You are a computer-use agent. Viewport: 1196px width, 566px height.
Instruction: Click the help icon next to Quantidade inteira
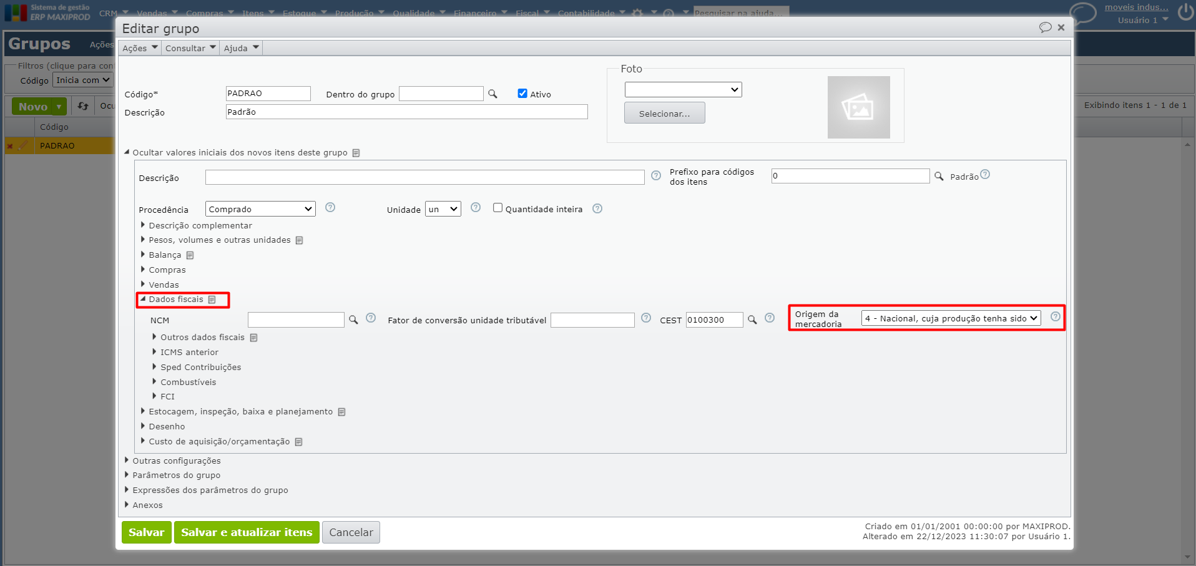click(x=597, y=208)
